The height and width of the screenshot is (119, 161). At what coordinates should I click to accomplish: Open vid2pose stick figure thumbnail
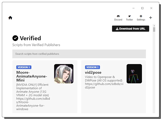(134, 74)
